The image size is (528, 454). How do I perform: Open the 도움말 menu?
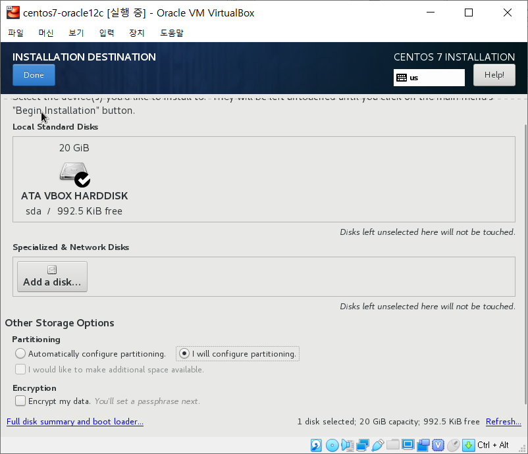point(172,33)
